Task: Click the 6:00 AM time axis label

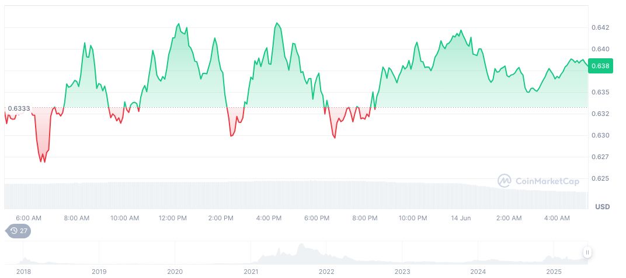Action: pos(29,218)
